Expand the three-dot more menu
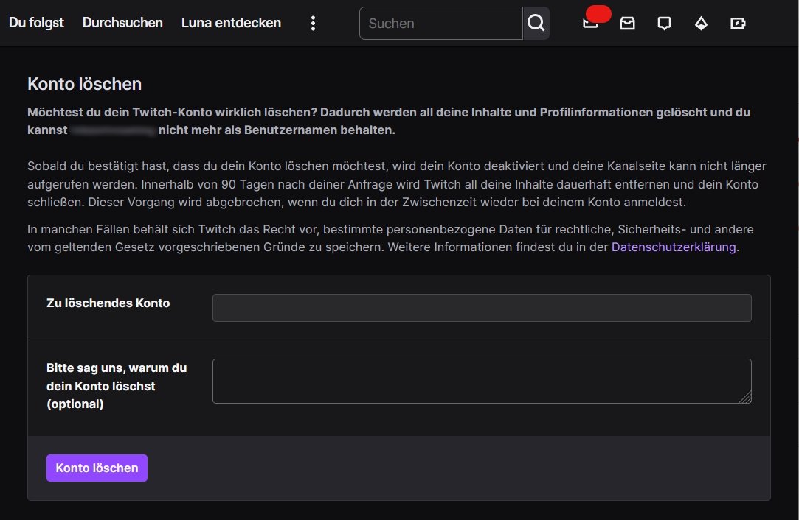Screen dimensions: 799x520 (x=313, y=24)
